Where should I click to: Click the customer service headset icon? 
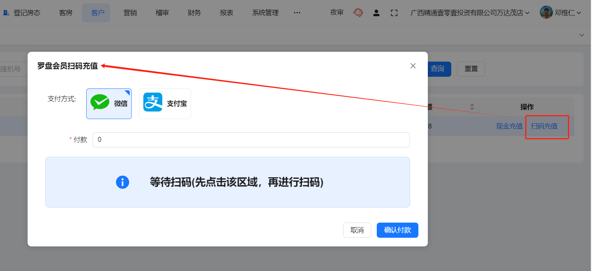click(358, 13)
